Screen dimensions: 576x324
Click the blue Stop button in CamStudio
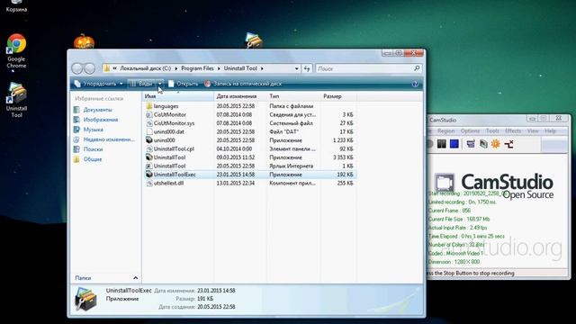click(x=454, y=144)
